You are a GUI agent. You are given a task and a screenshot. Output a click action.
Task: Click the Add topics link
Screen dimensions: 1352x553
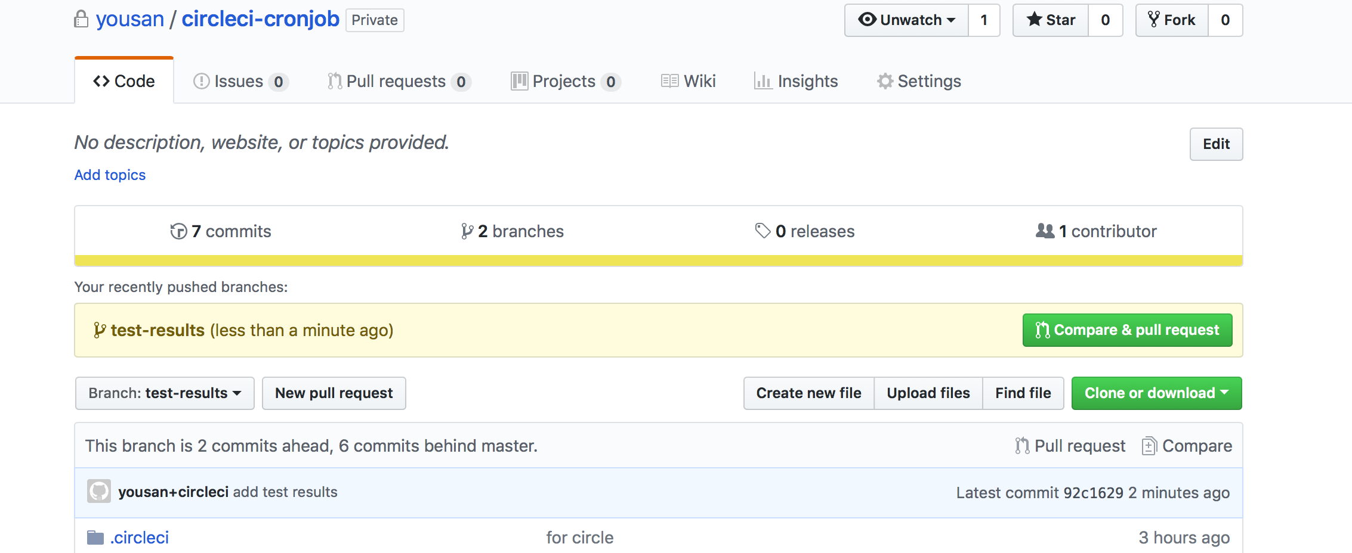coord(110,175)
